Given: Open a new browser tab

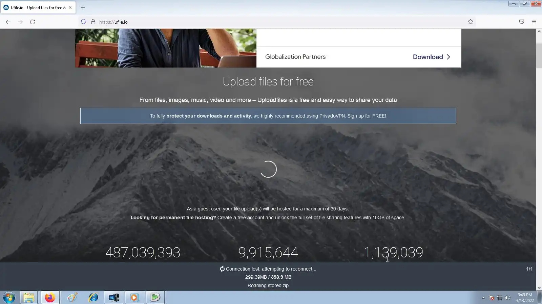Looking at the screenshot, I should click(x=83, y=7).
